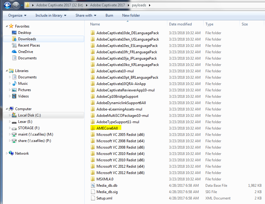Open the recent locations dropdown arrow

coord(22,5)
